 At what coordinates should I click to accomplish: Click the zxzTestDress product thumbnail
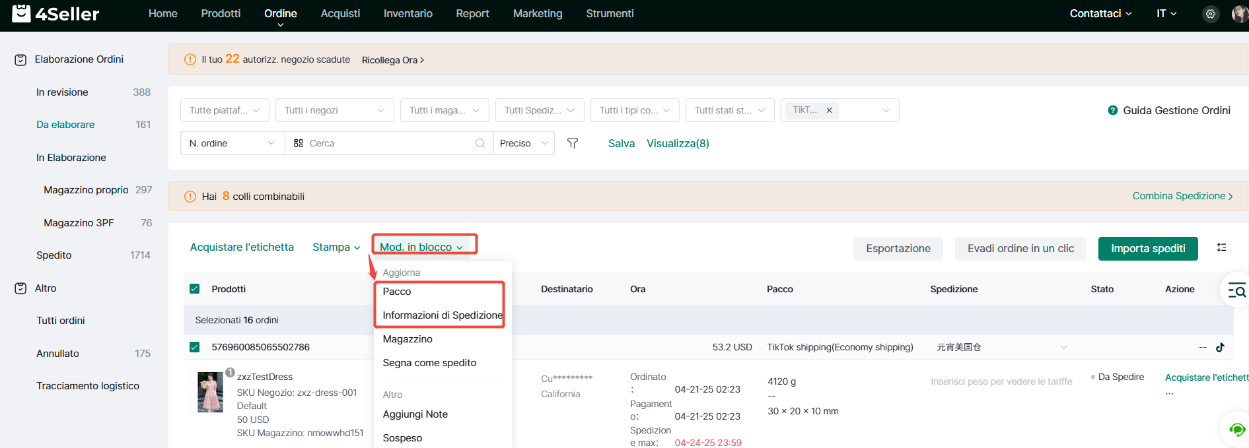pos(211,392)
